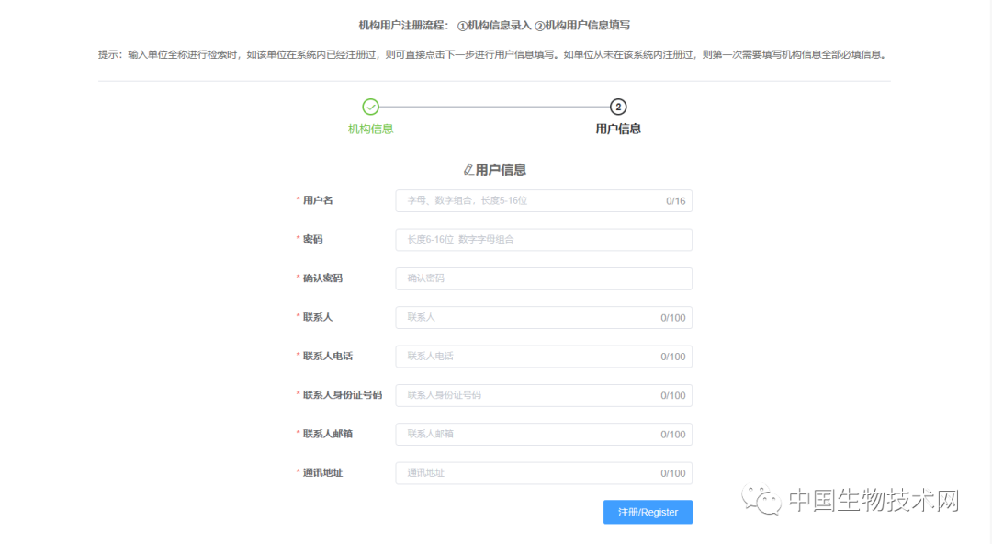This screenshot has width=992, height=544.
Task: Click the pencil icon beside 用户信息 heading
Action: [x=468, y=170]
